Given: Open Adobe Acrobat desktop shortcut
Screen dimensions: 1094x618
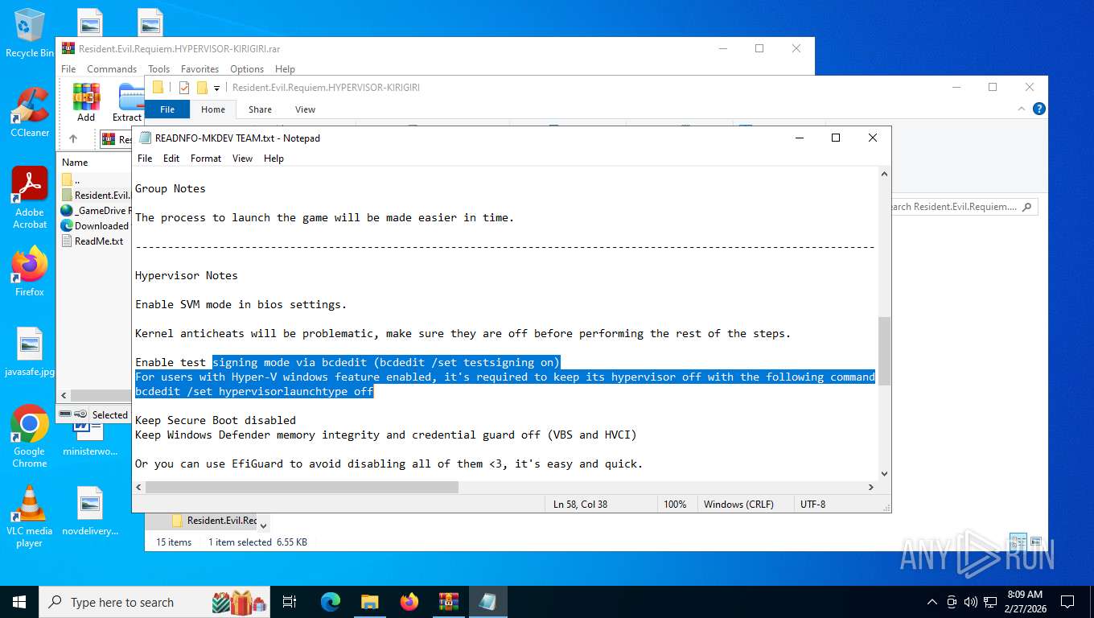Looking at the screenshot, I should coord(30,197).
